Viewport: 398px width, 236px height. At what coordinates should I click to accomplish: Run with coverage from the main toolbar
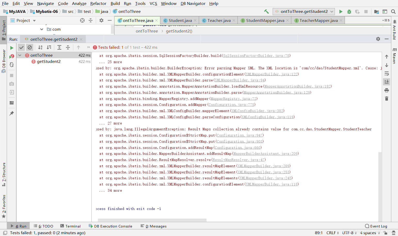357,12
